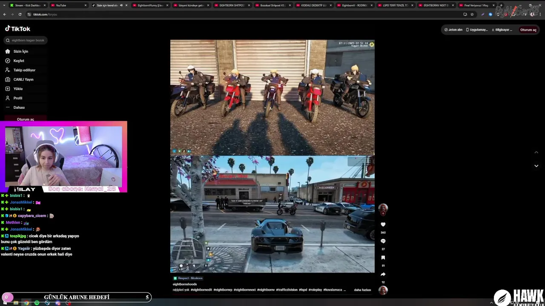Screen dimensions: 545x306
Task: Click the TikTok logo
Action: (x=17, y=28)
